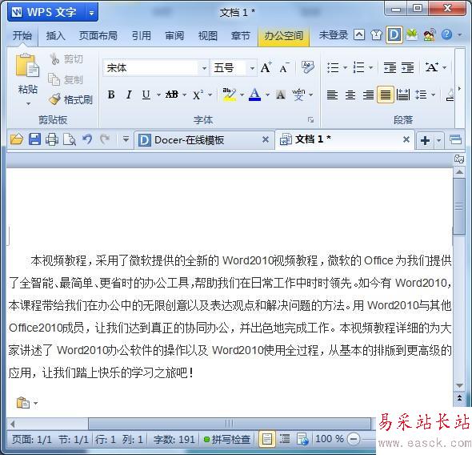
Task: Apply blue font color A
Action: click(254, 95)
